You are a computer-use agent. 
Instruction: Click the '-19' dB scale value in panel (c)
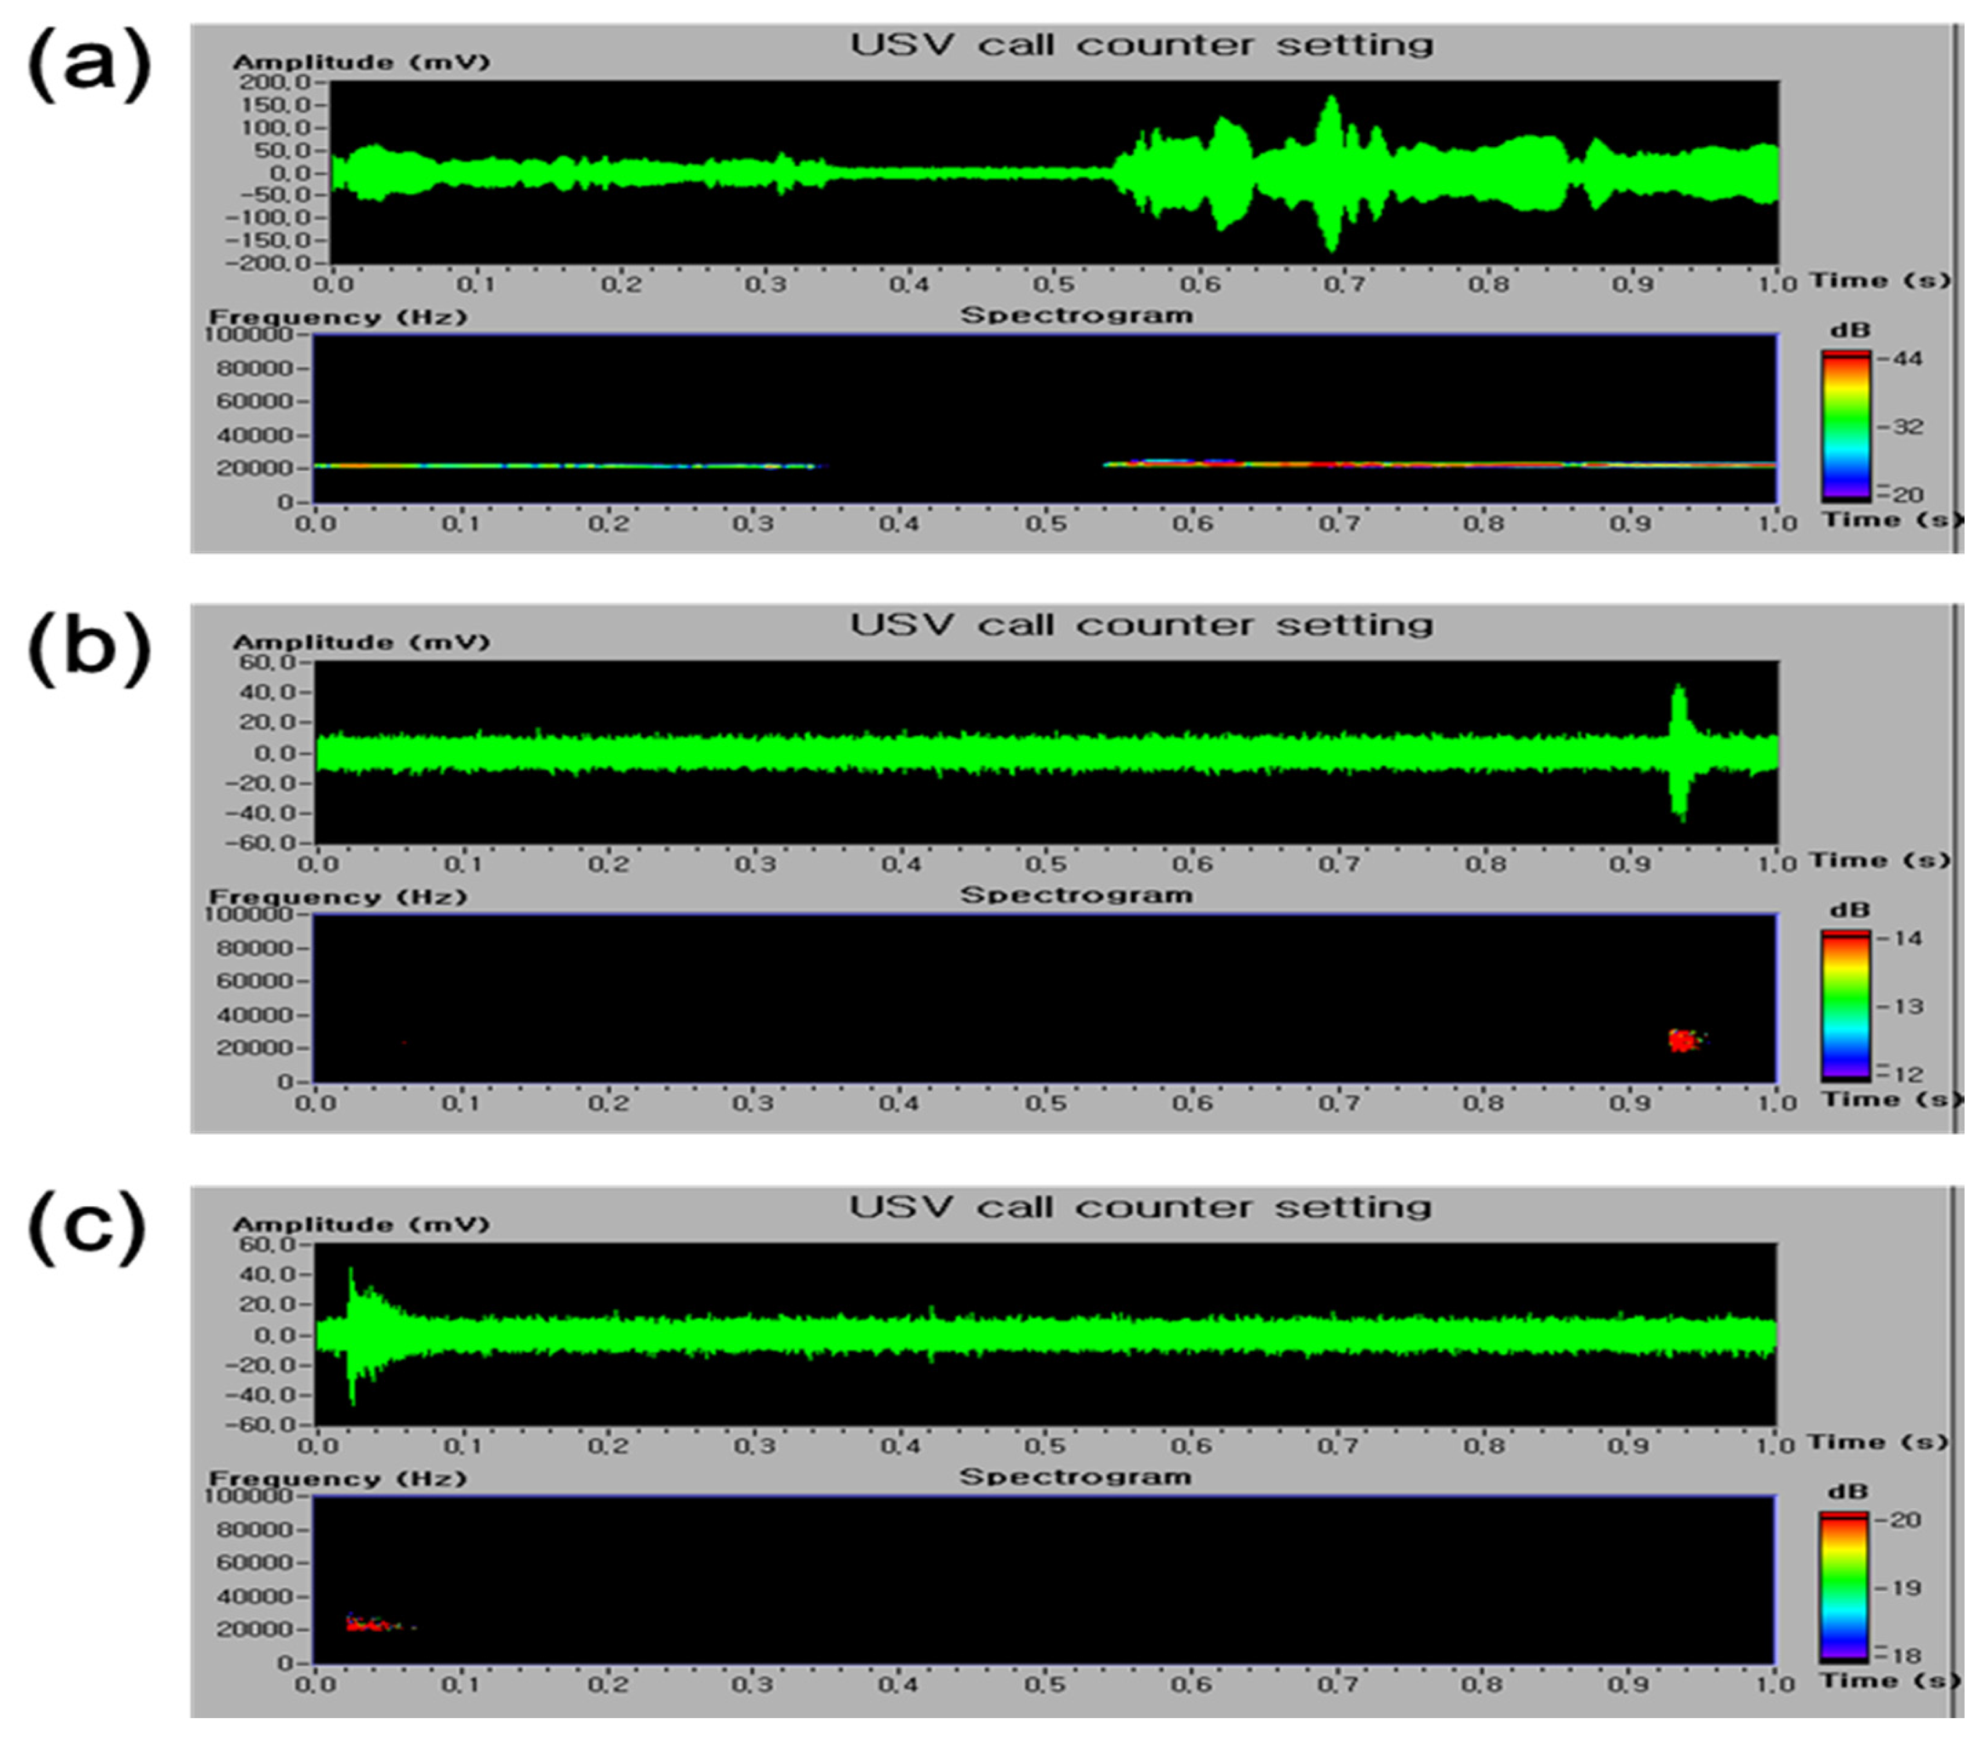(x=1898, y=1588)
